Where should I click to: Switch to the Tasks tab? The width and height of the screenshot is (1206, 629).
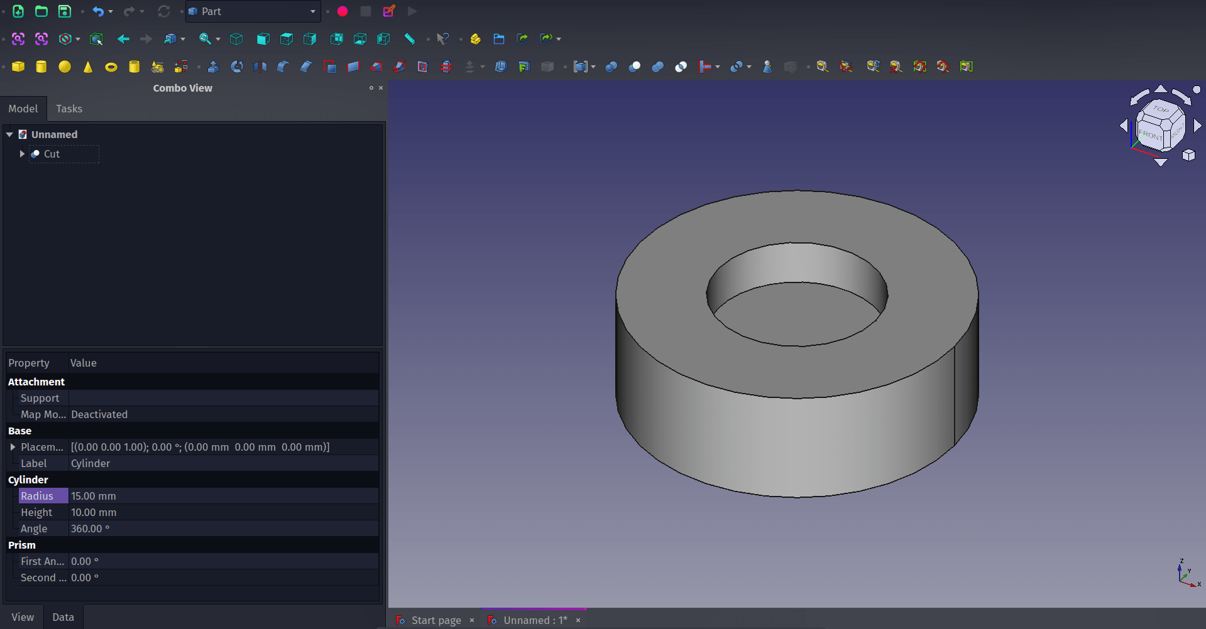(x=69, y=109)
